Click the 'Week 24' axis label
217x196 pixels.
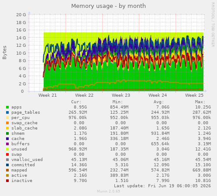[158, 95]
